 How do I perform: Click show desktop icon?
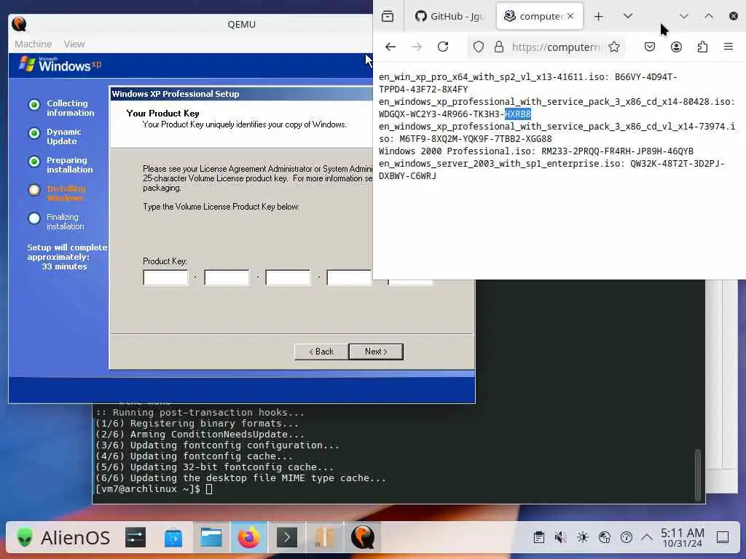(x=723, y=538)
